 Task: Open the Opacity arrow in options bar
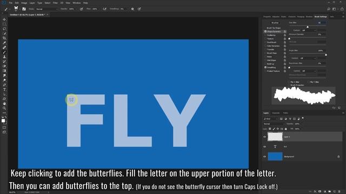(76, 9)
